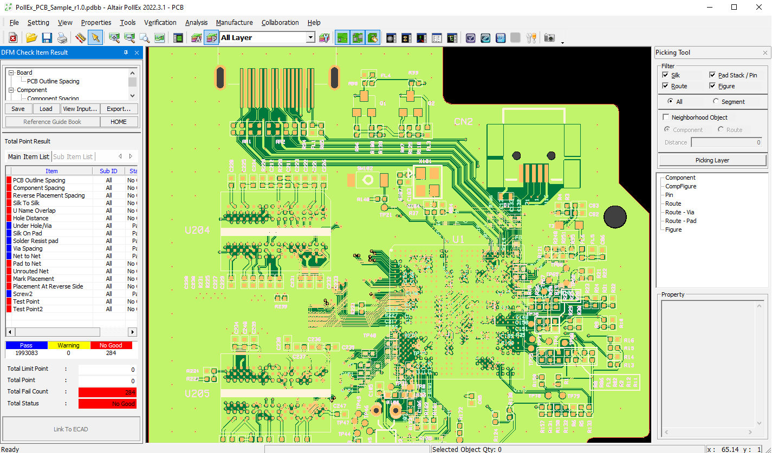
Task: Click the camera Screenshot icon
Action: pyautogui.click(x=549, y=38)
